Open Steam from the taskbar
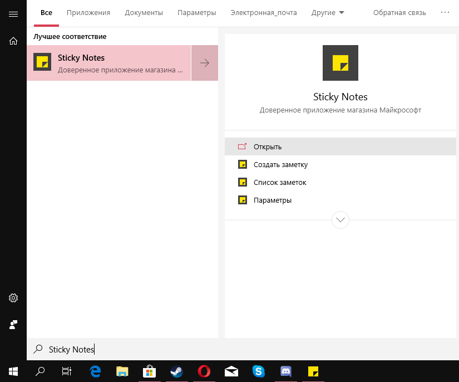The width and height of the screenshot is (459, 382). tap(176, 371)
